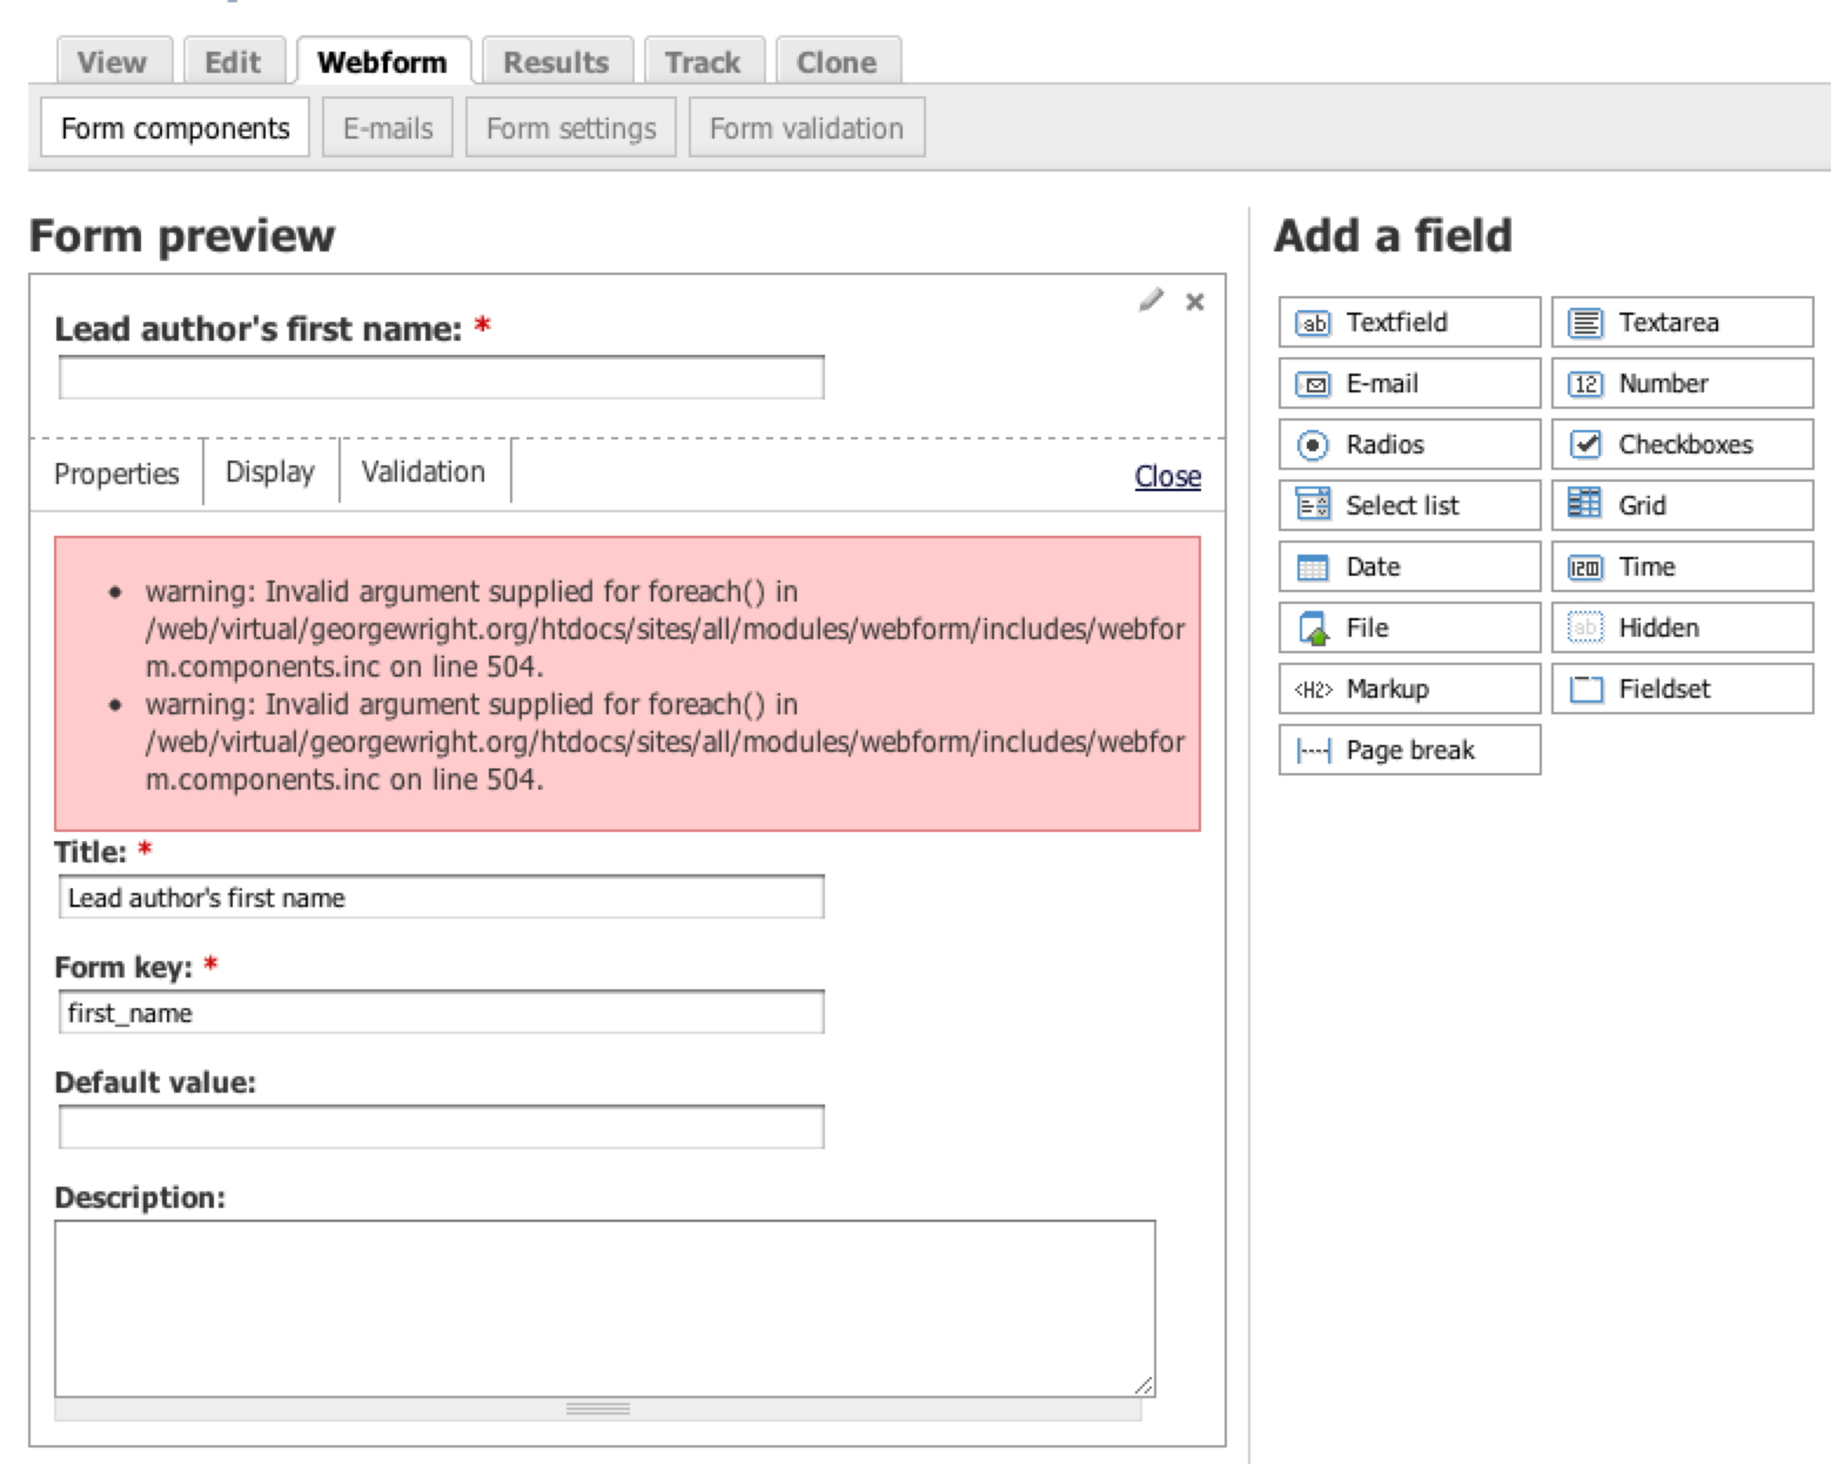This screenshot has height=1464, width=1831.
Task: Open the Track tab
Action: tap(704, 61)
